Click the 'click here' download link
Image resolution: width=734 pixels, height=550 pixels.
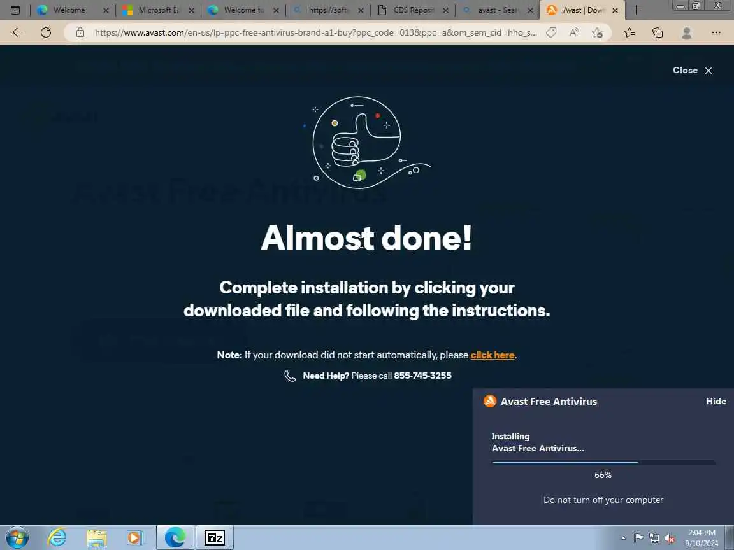[x=493, y=355]
